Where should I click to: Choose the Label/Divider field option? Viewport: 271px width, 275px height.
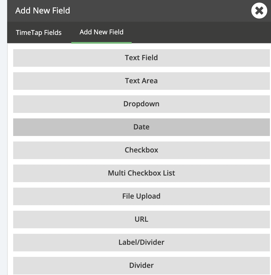click(142, 242)
